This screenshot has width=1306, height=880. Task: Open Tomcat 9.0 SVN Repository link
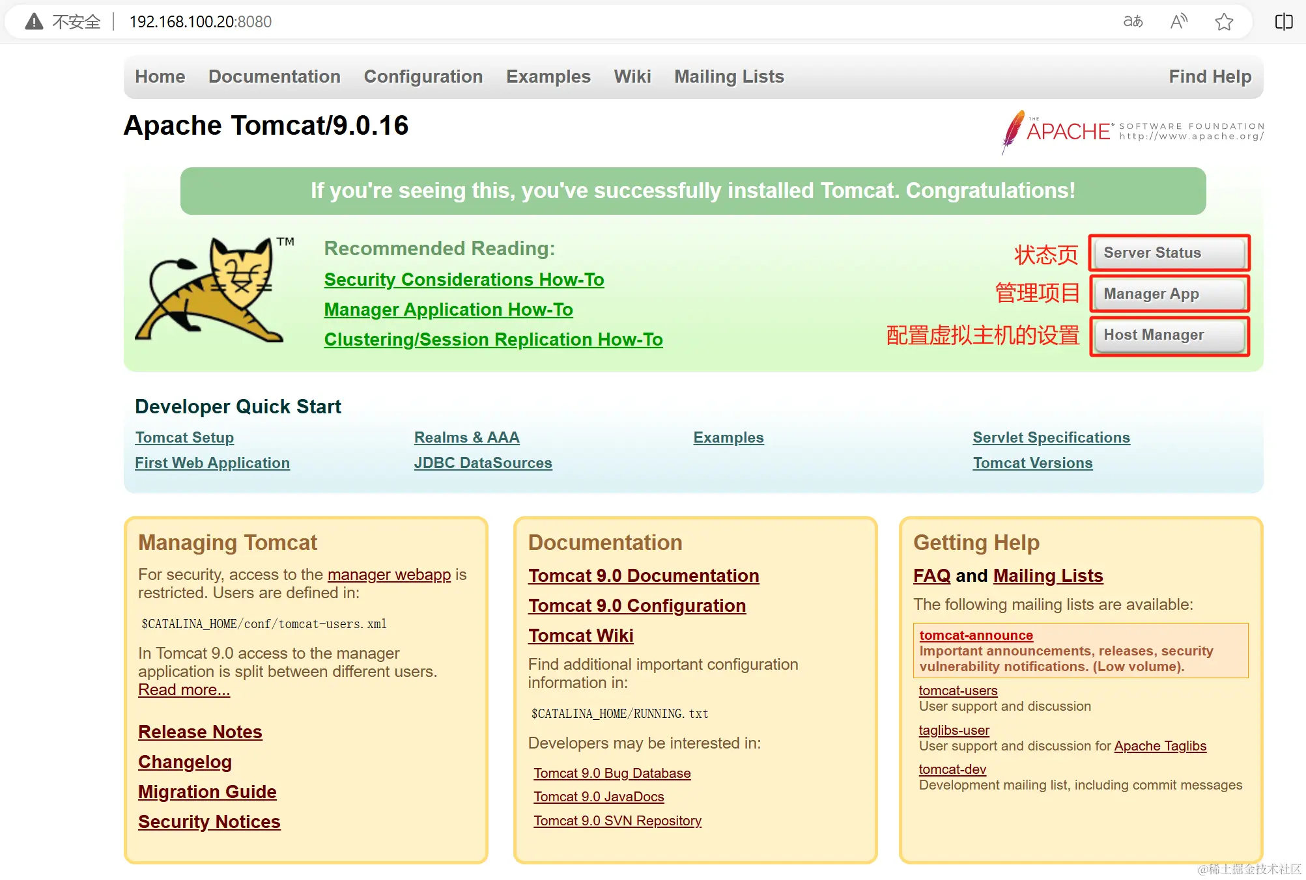pyautogui.click(x=618, y=821)
